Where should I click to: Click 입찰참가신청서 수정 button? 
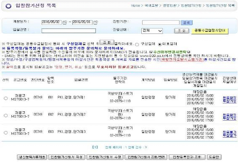[105, 157]
